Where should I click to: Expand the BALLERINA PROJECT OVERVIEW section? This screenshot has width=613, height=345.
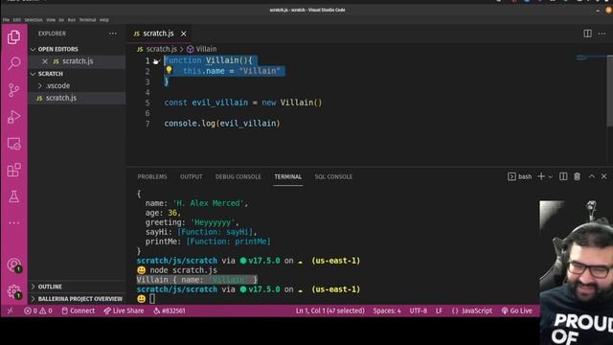pyautogui.click(x=77, y=299)
